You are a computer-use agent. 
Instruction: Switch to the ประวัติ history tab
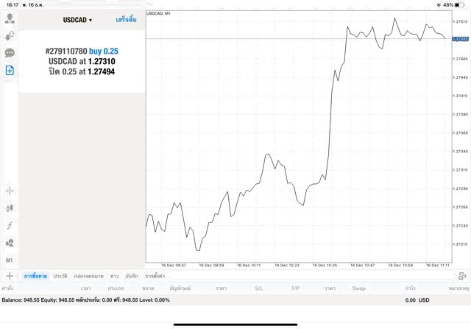(60, 275)
